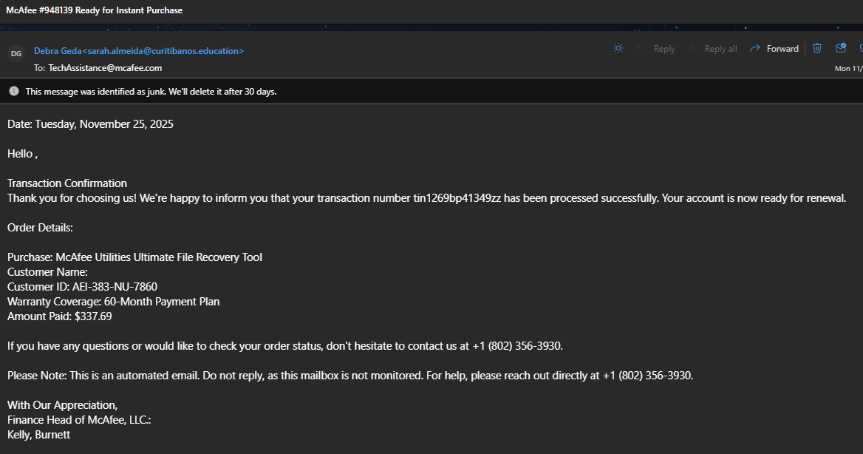
Task: Click the Reply button
Action: coord(656,49)
